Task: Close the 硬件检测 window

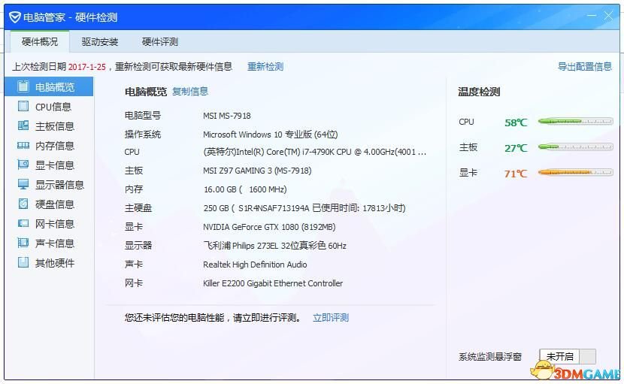Action: 608,16
